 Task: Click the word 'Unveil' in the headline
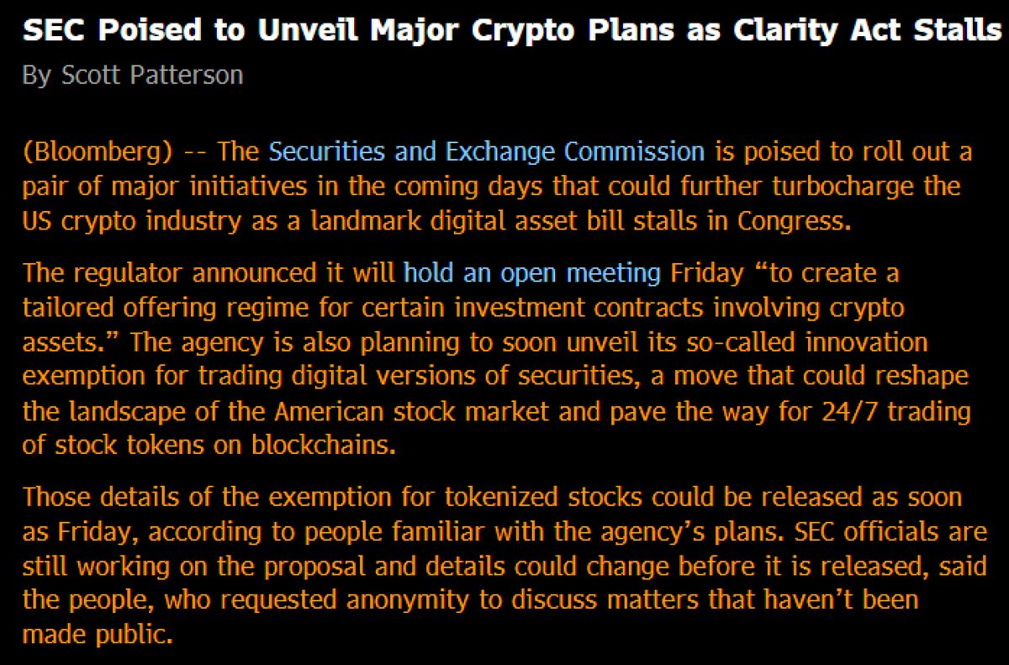pos(315,31)
